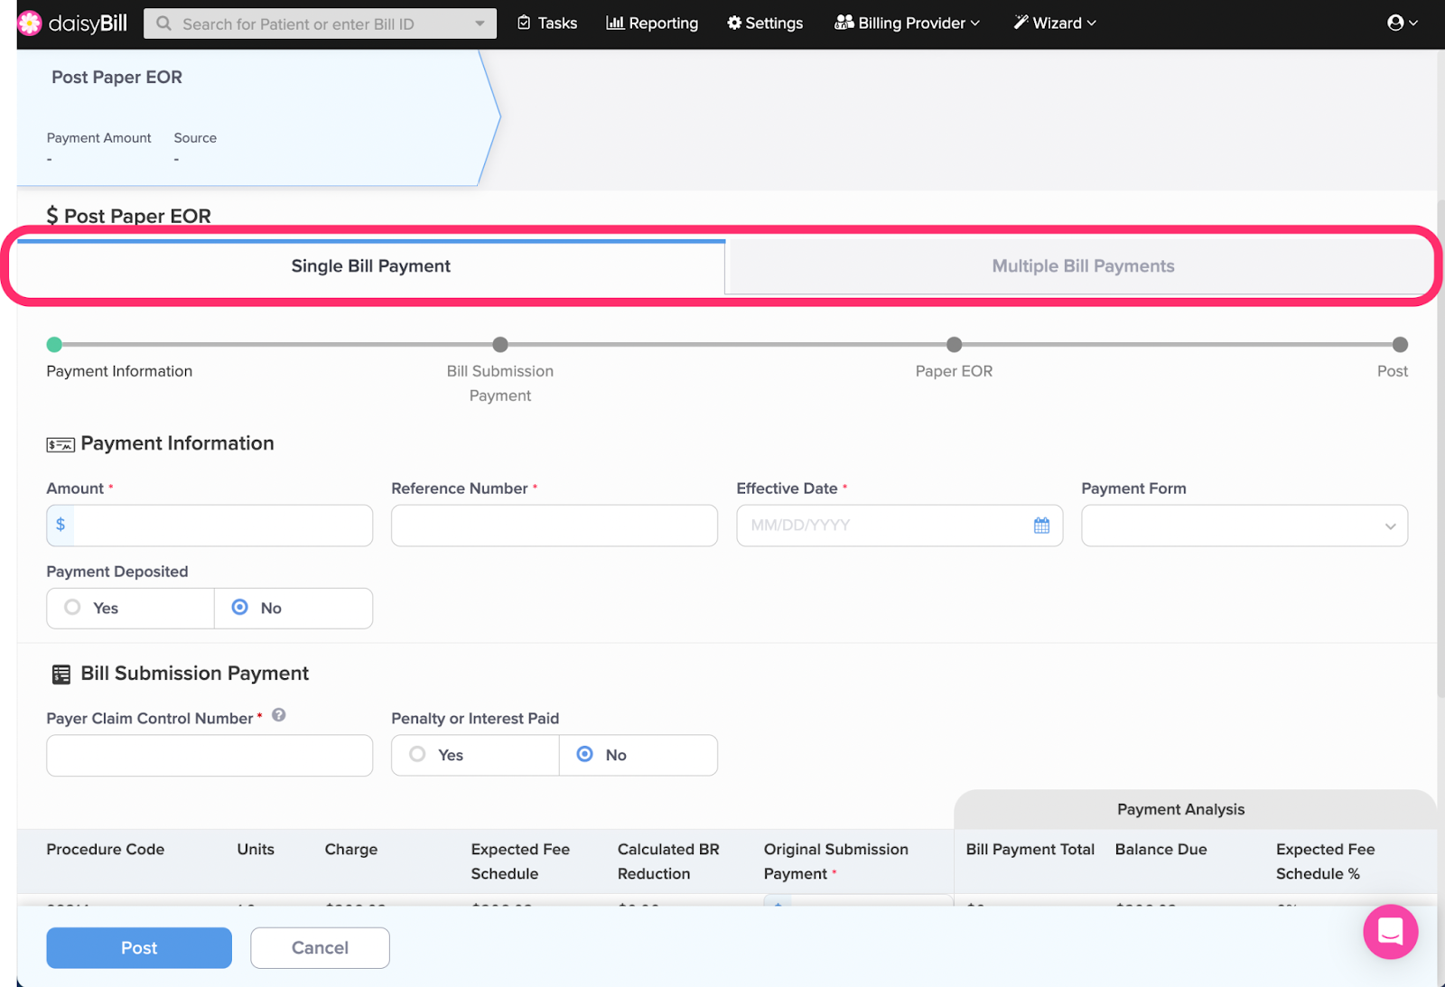Viewport: 1445px width, 987px height.
Task: Click the Cancel button
Action: 320,948
